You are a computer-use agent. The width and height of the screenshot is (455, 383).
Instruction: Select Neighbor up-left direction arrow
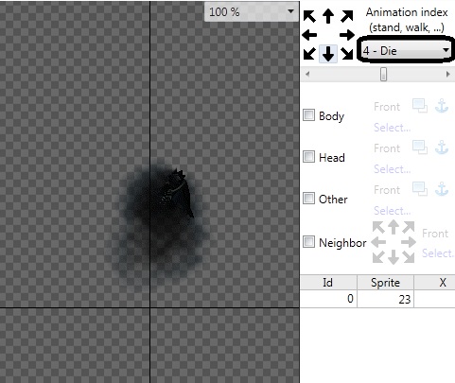click(x=378, y=227)
